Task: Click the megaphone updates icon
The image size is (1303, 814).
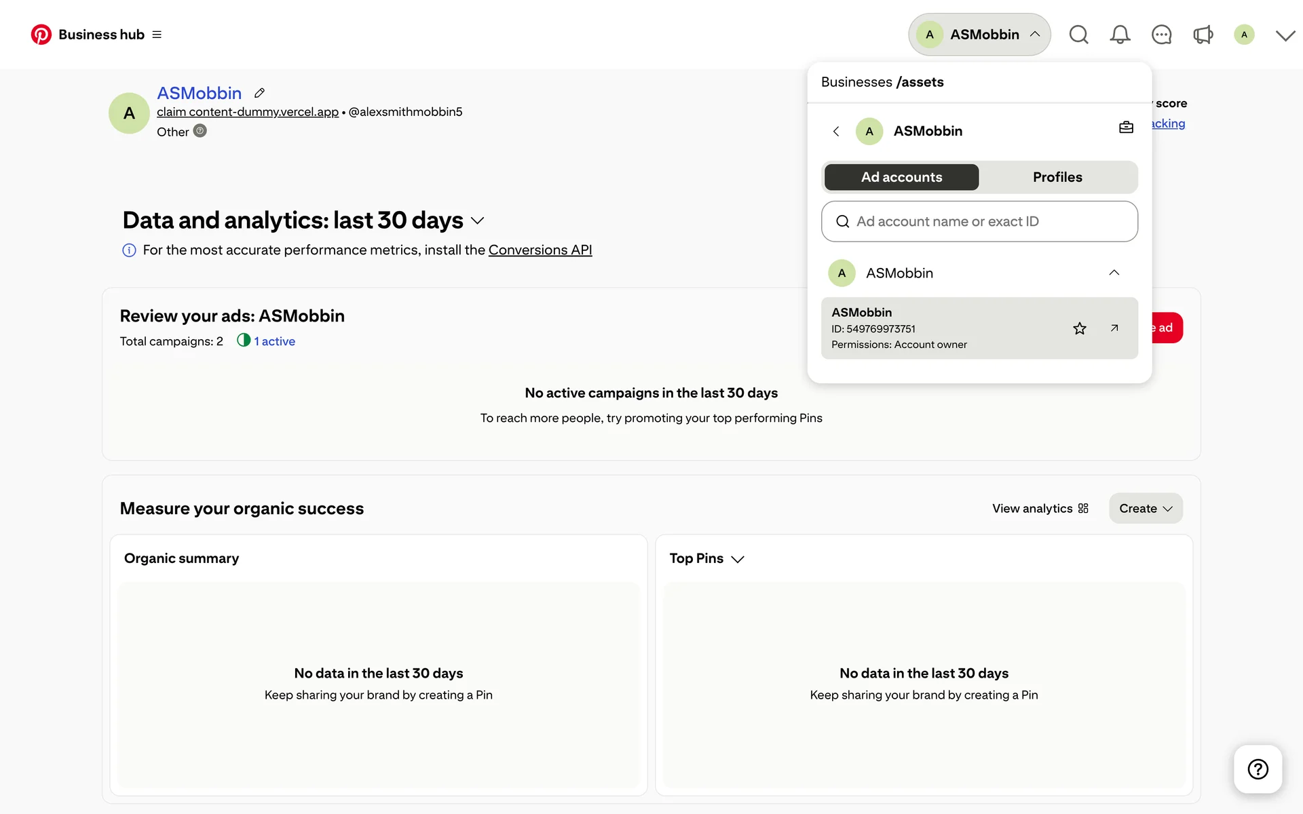Action: pyautogui.click(x=1203, y=35)
